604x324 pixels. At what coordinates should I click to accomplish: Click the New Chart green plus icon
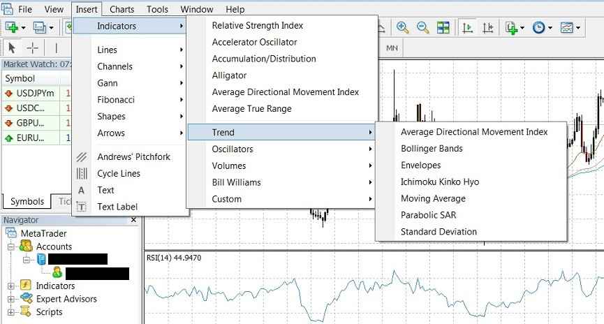pyautogui.click(x=12, y=28)
